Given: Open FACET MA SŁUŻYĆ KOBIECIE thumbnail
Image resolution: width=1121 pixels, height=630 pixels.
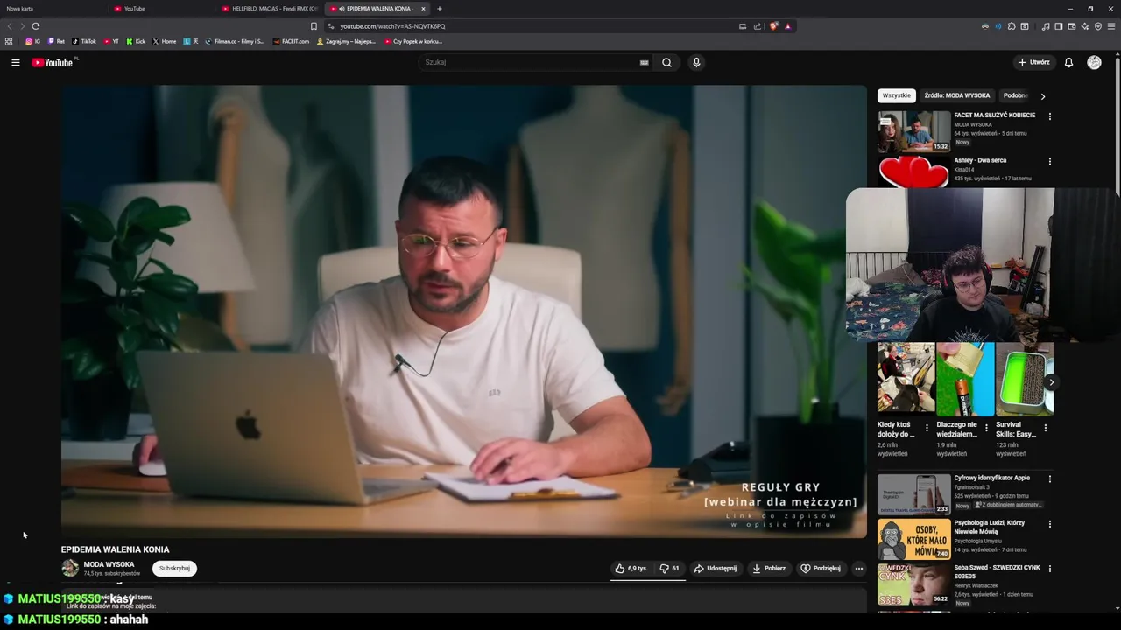Looking at the screenshot, I should pos(913,131).
